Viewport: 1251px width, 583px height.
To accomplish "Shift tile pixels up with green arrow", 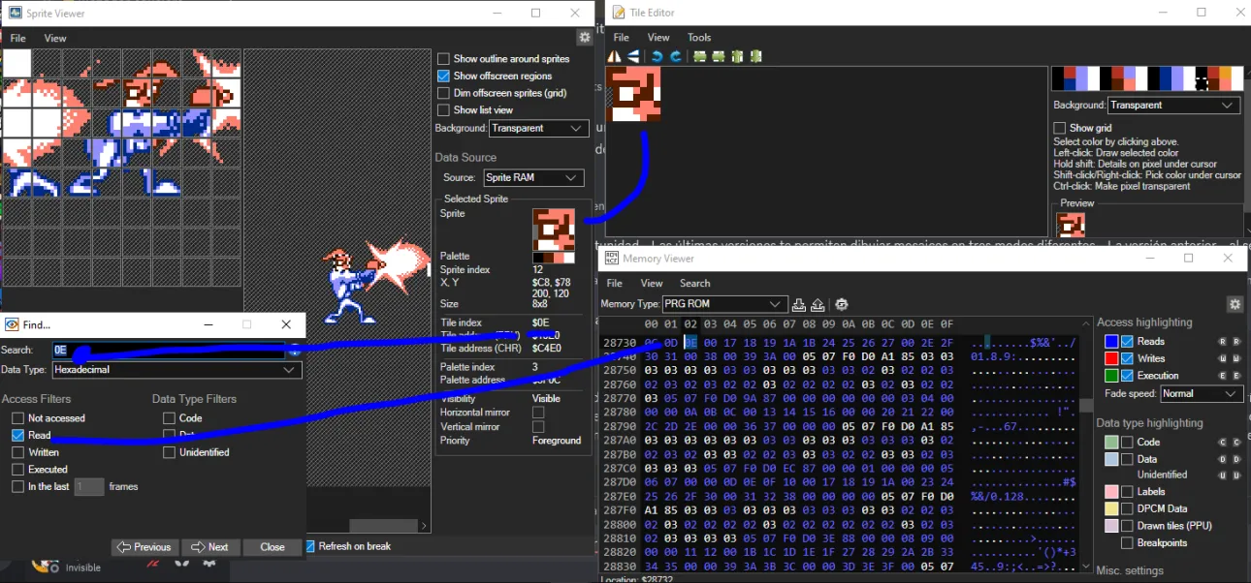I will (x=736, y=56).
